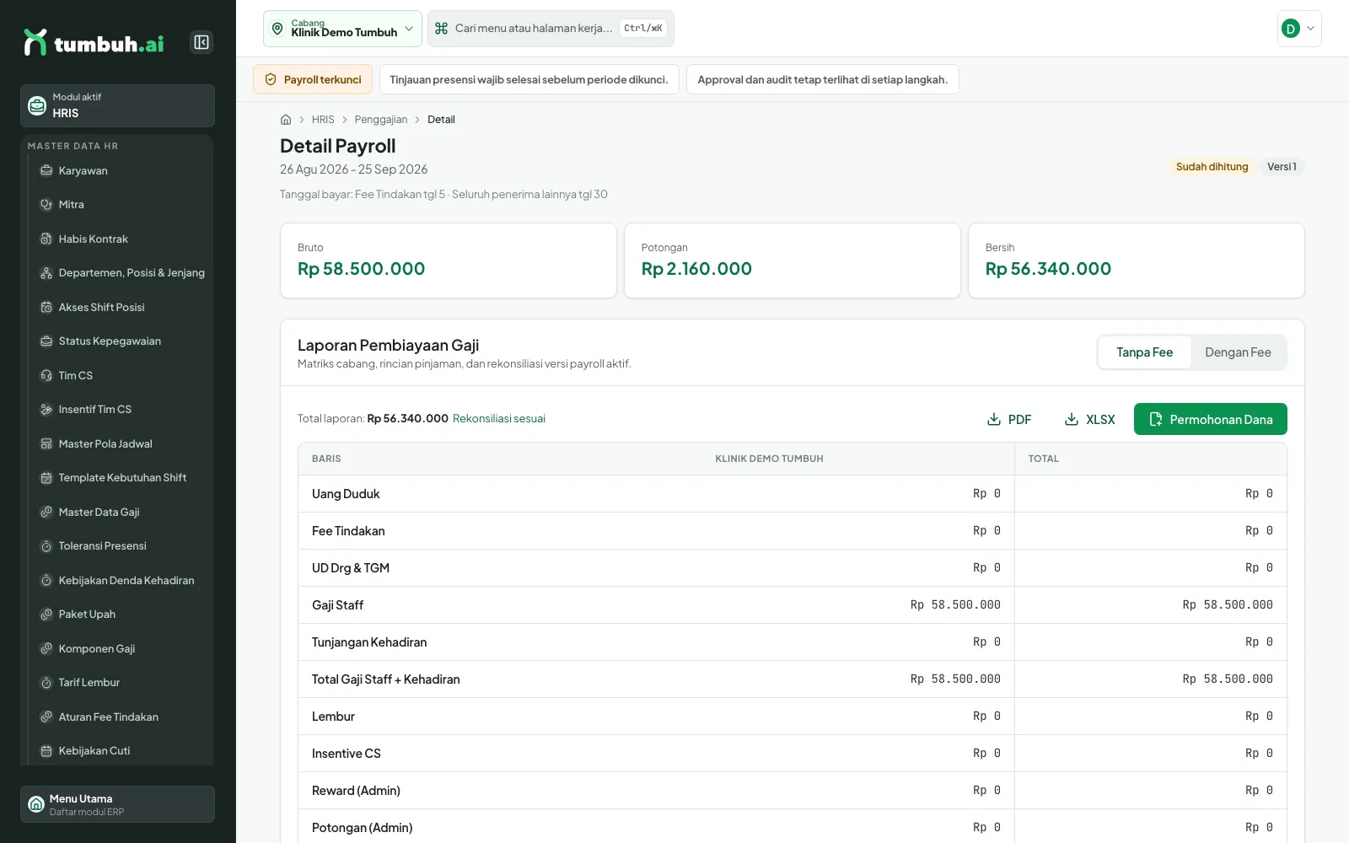Open Paket Upah in sidebar
Viewport: 1349px width, 843px height.
tap(121, 615)
